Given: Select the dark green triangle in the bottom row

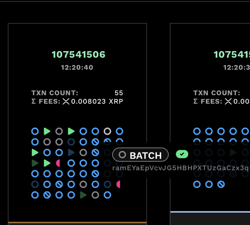Looking at the screenshot, I should click(83, 195).
